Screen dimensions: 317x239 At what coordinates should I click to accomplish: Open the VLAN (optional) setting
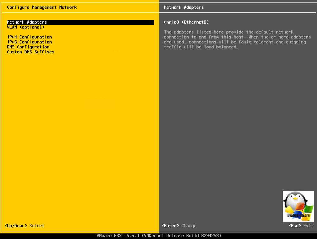(x=26, y=27)
